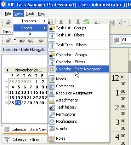
Task: Show the Charts panel pie icon
Action: 52,128
